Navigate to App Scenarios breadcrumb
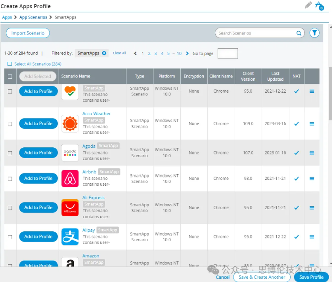Image resolution: width=332 pixels, height=282 pixels. coord(33,17)
